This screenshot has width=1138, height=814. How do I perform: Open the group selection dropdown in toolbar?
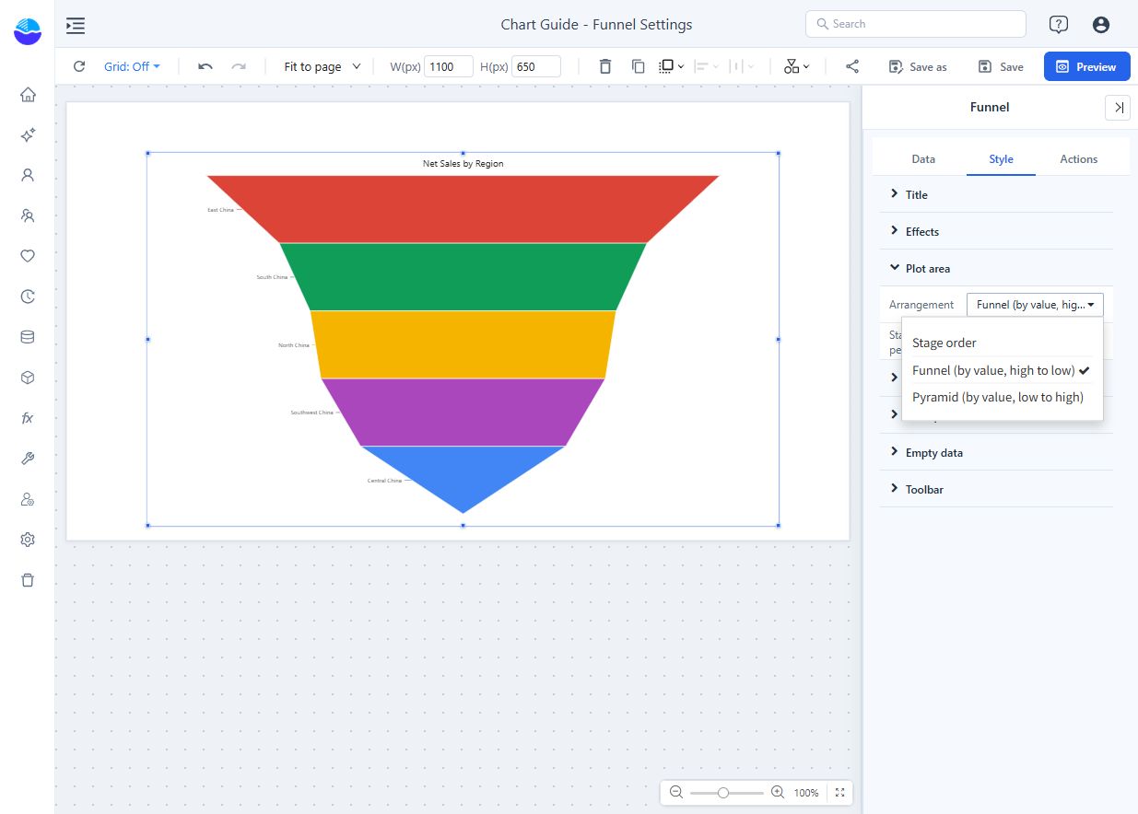point(672,66)
